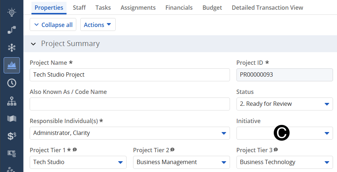This screenshot has width=337, height=172.
Task: Open the Status dropdown
Action: point(326,104)
